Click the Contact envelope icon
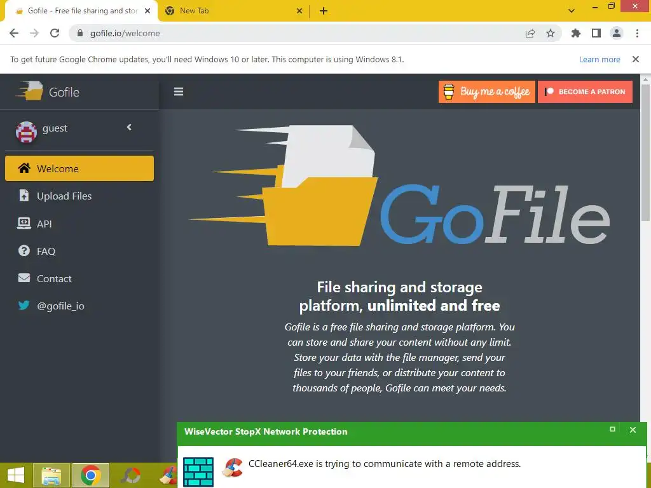Screen dimensions: 651x488 [24, 278]
